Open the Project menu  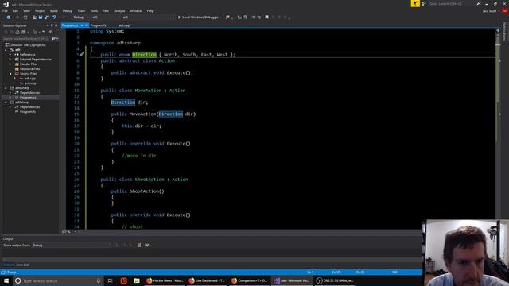40,10
